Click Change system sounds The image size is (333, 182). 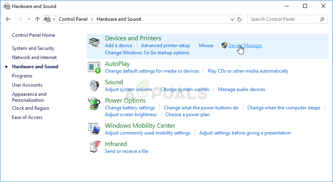click(185, 89)
